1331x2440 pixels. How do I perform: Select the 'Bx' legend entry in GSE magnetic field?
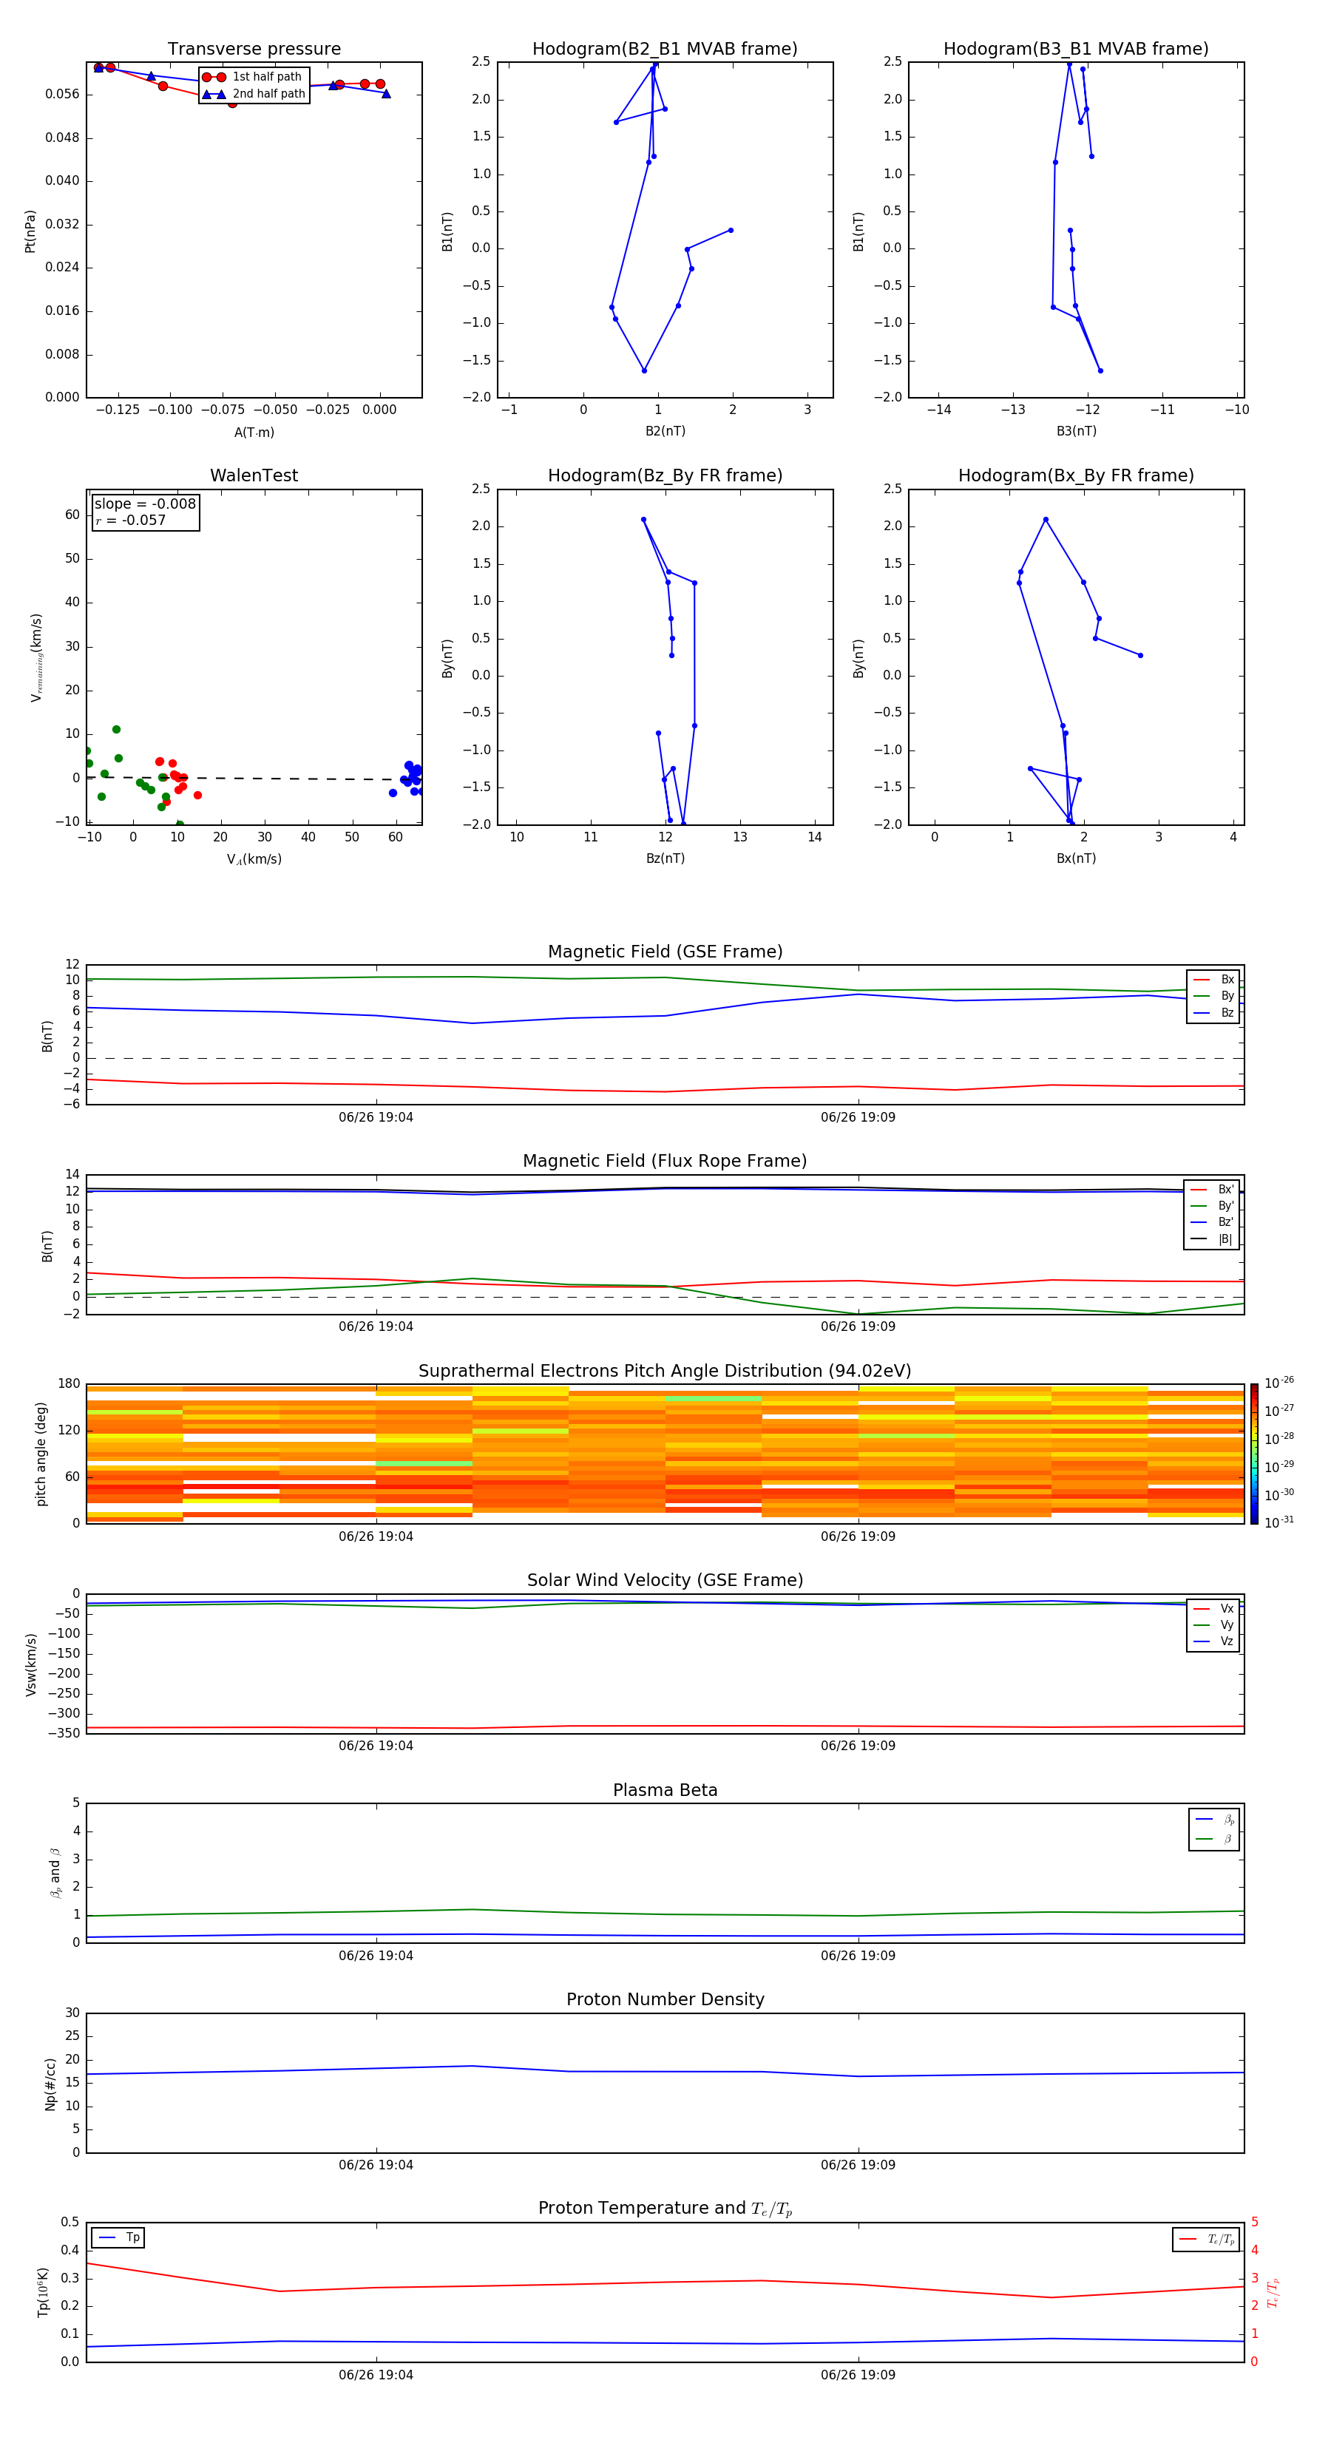pyautogui.click(x=1213, y=980)
